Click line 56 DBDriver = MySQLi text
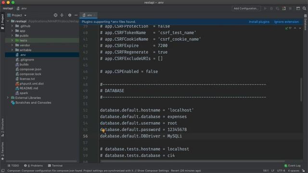Screen dimensions: 308x173 tap(141, 136)
